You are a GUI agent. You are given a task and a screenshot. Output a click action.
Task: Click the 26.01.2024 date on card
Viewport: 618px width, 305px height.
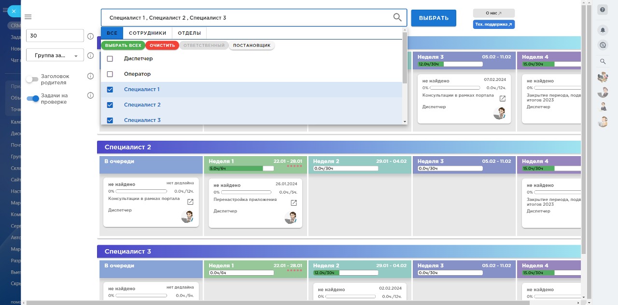[x=286, y=184]
